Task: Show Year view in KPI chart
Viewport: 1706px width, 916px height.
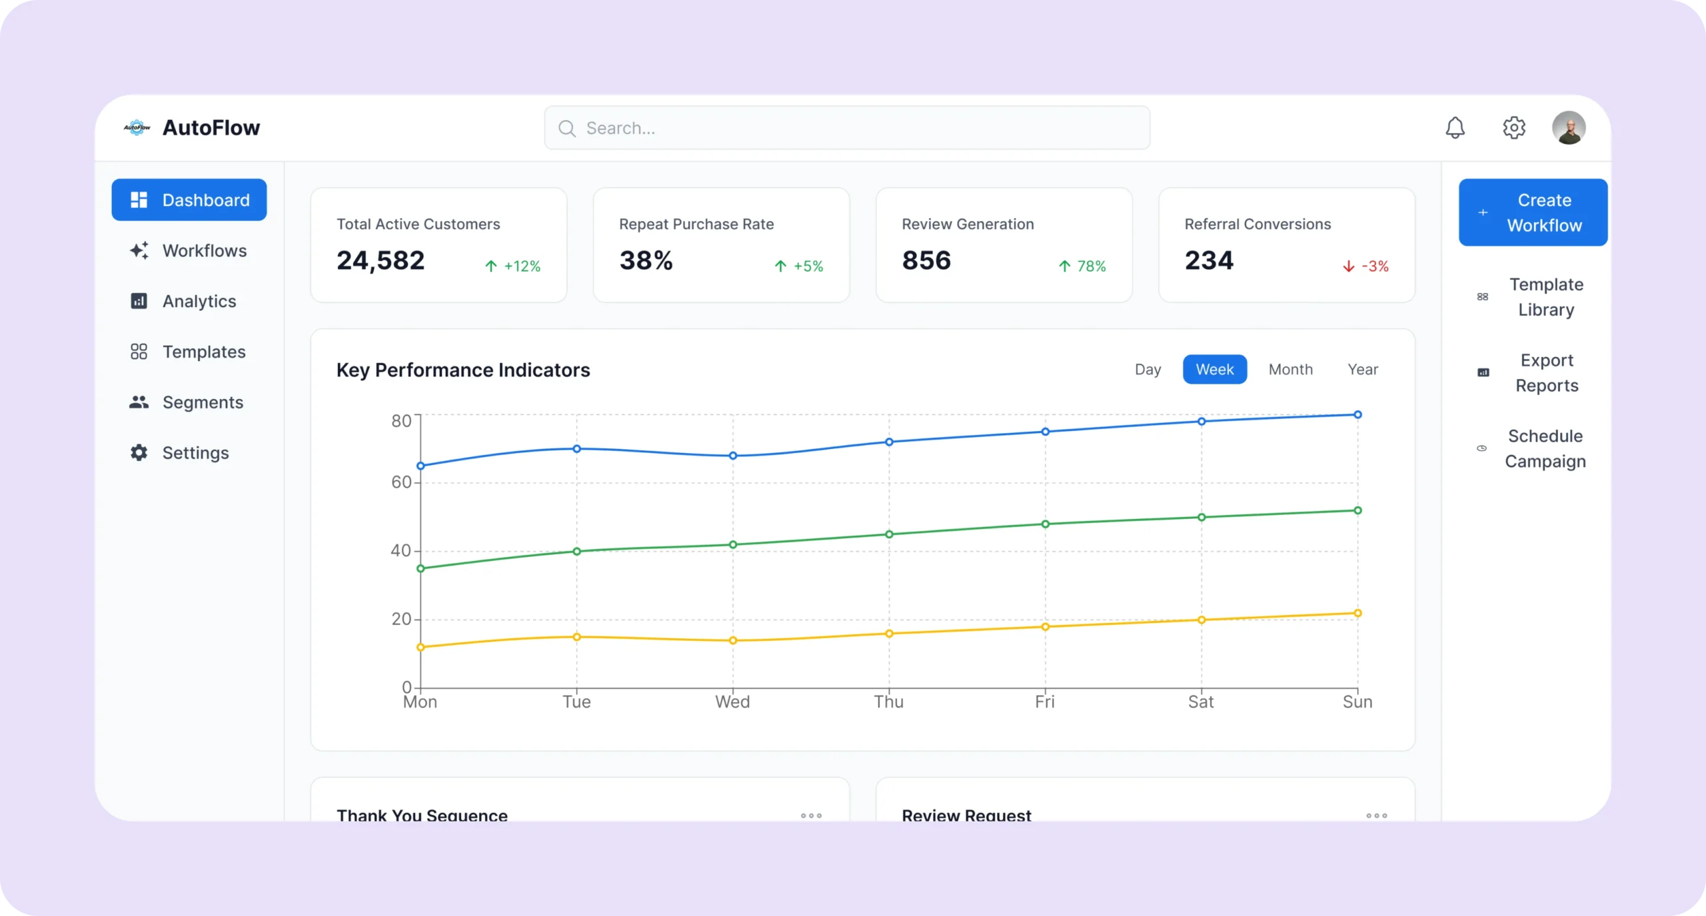Action: coord(1362,370)
